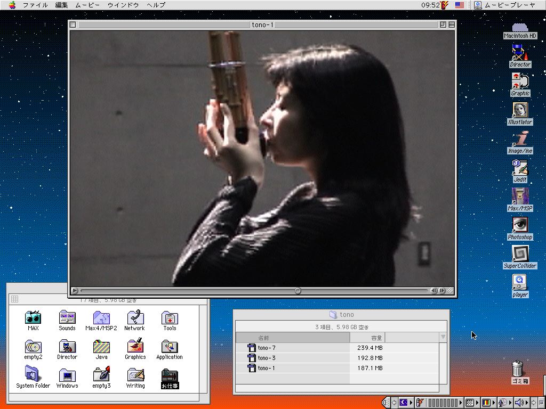The image size is (546, 409).
Task: Select the System Folder icon
Action: pyautogui.click(x=33, y=375)
